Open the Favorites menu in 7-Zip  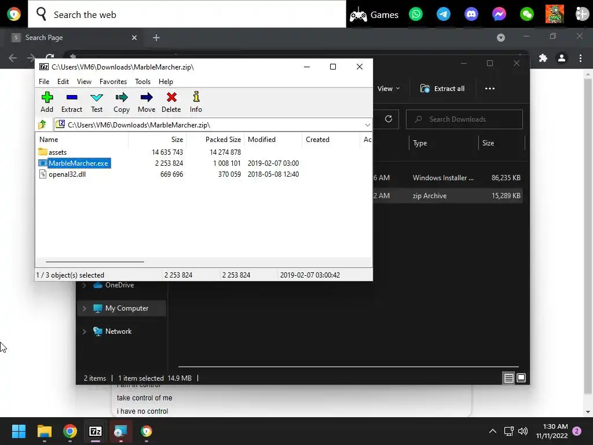pos(113,81)
